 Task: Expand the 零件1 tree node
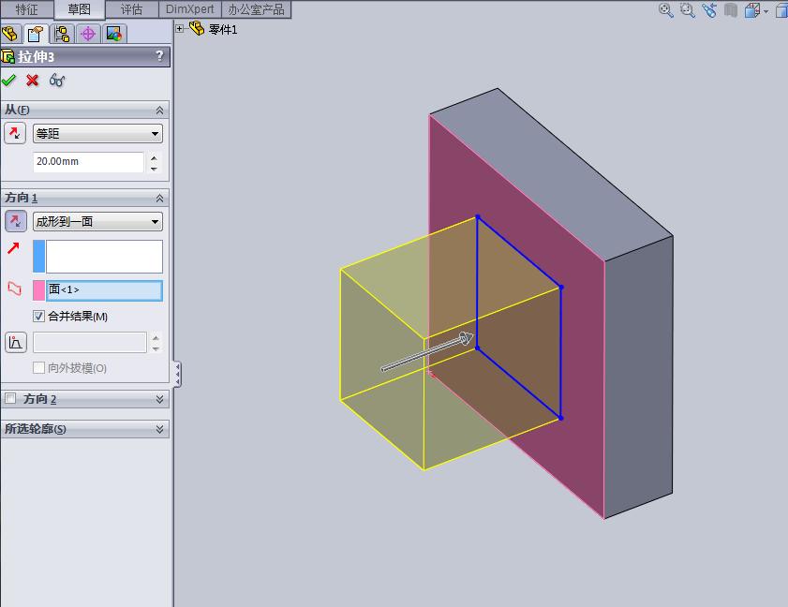click(x=179, y=29)
